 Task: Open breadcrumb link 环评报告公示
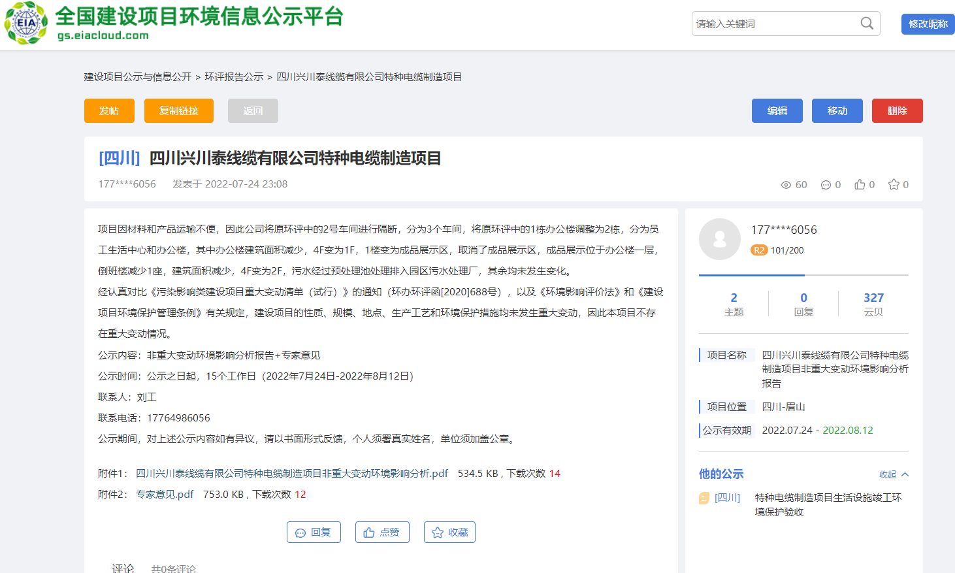(234, 77)
